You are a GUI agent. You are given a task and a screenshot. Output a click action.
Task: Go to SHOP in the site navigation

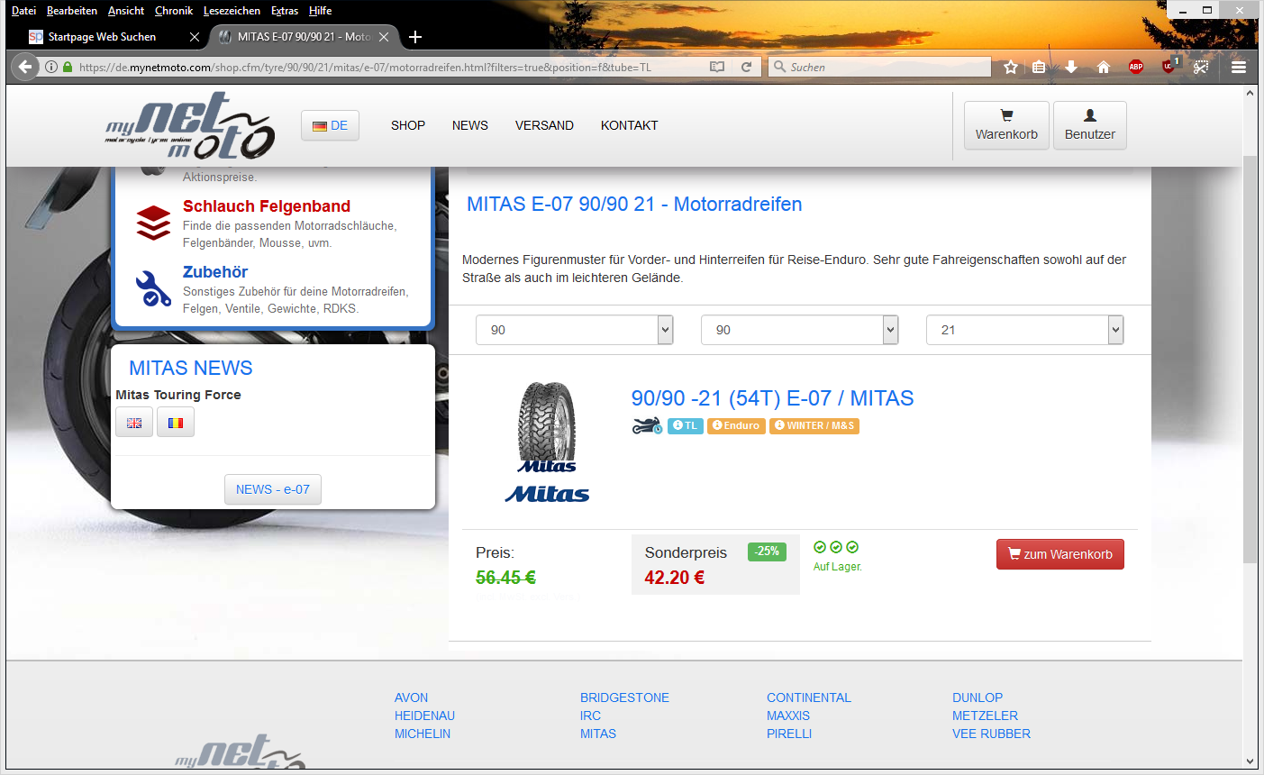coord(408,125)
